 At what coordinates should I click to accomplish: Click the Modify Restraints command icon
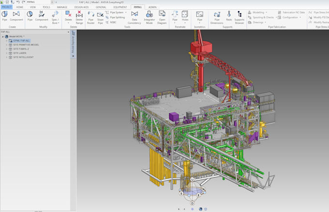click(x=310, y=22)
